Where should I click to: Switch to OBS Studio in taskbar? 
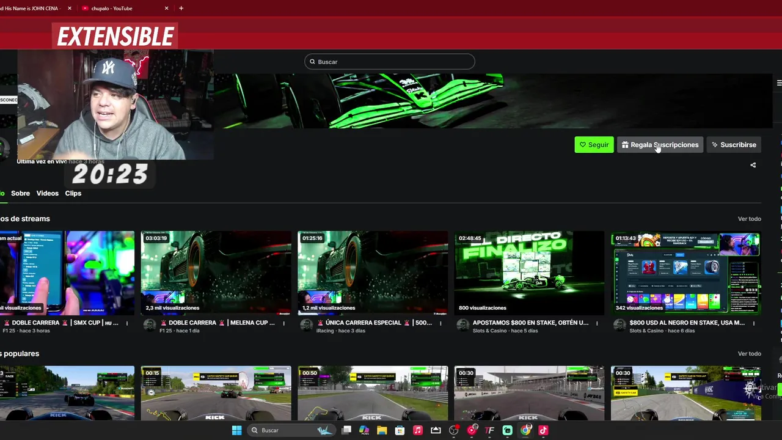click(x=453, y=430)
